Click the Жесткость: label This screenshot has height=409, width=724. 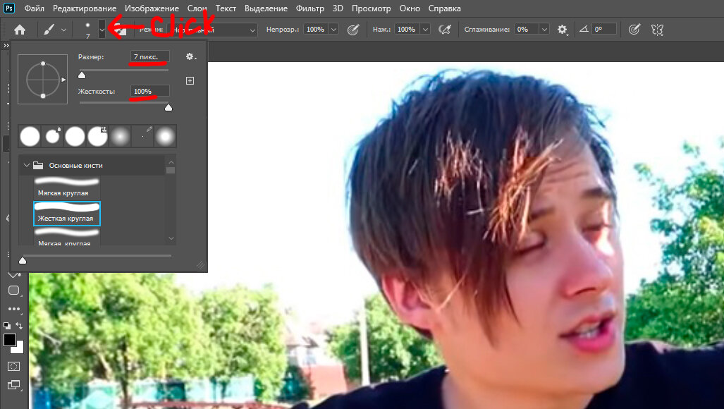[x=97, y=92]
